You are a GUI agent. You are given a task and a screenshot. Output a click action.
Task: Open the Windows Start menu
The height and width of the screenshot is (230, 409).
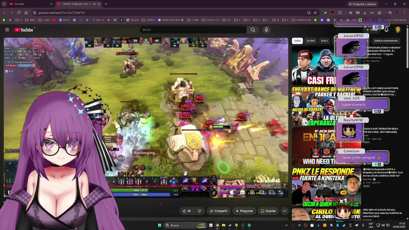159,225
